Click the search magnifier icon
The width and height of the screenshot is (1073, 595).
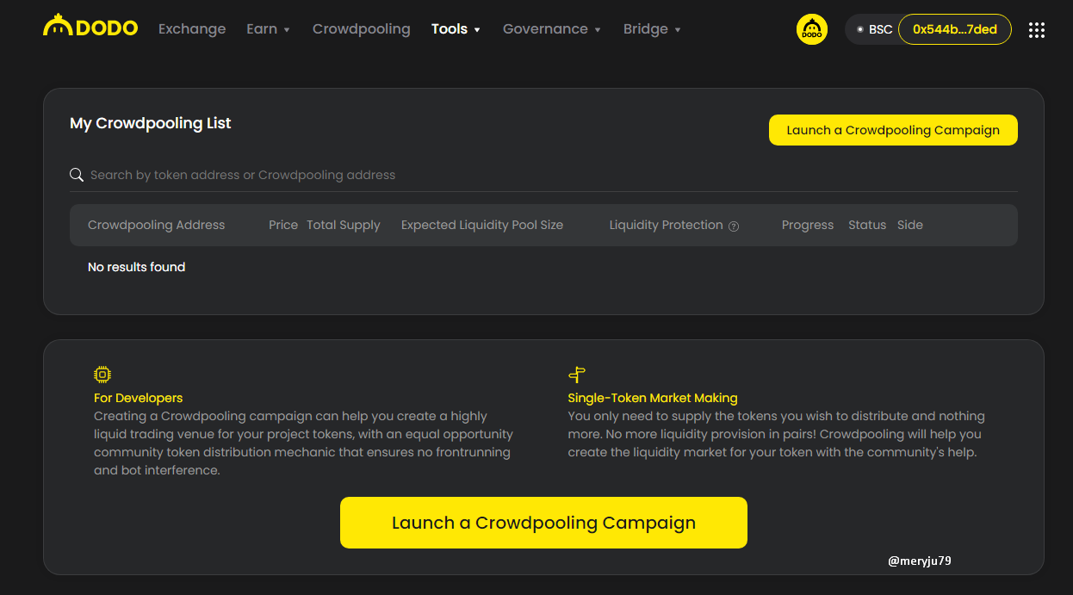tap(77, 175)
